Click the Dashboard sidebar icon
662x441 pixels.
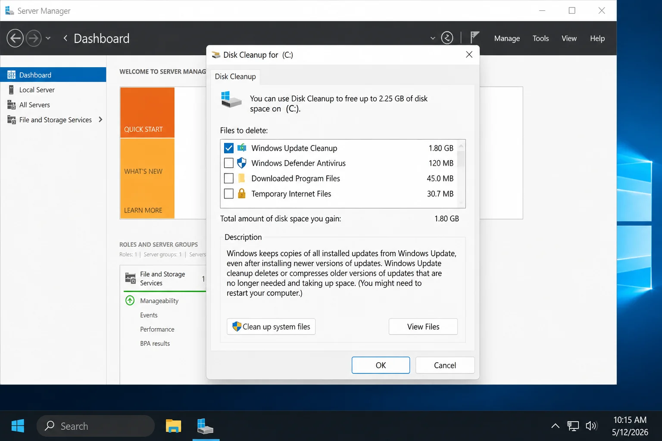12,75
